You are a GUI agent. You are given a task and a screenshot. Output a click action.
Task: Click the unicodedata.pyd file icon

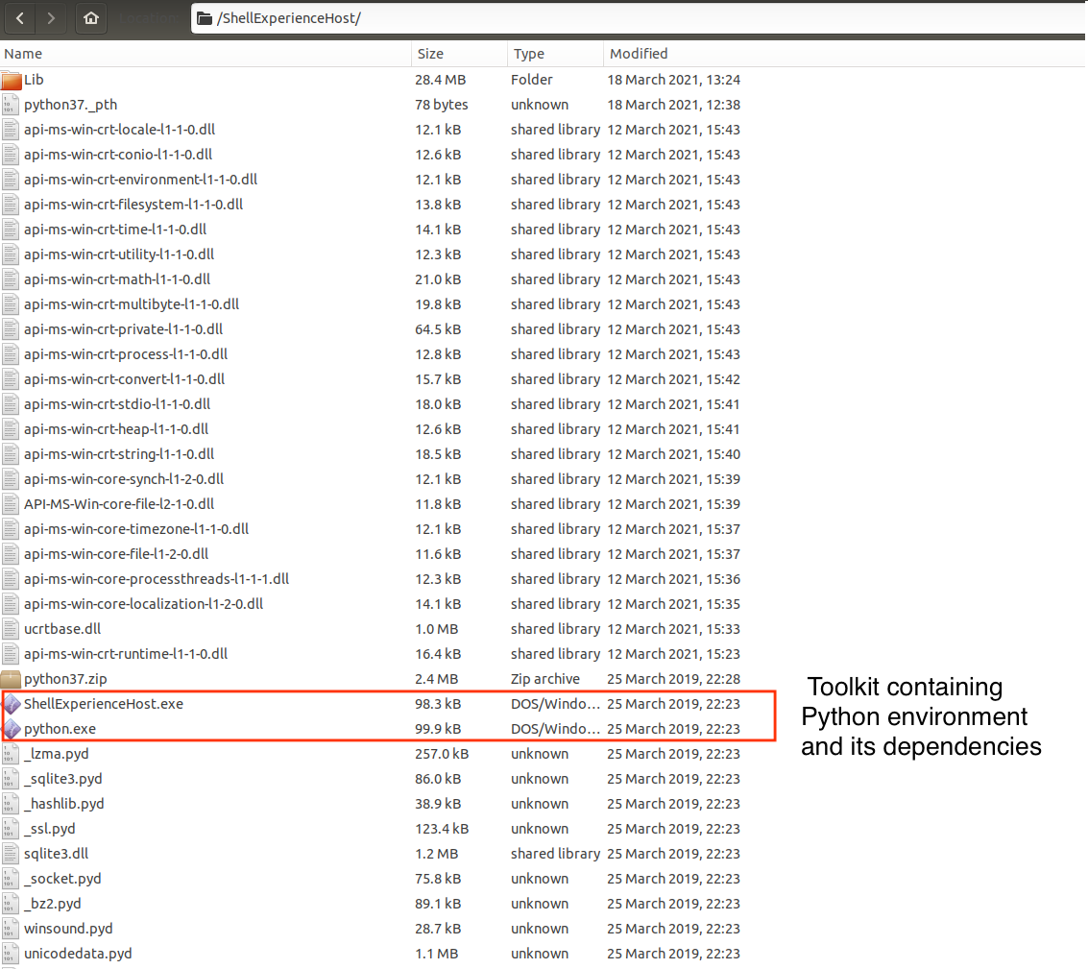point(11,955)
